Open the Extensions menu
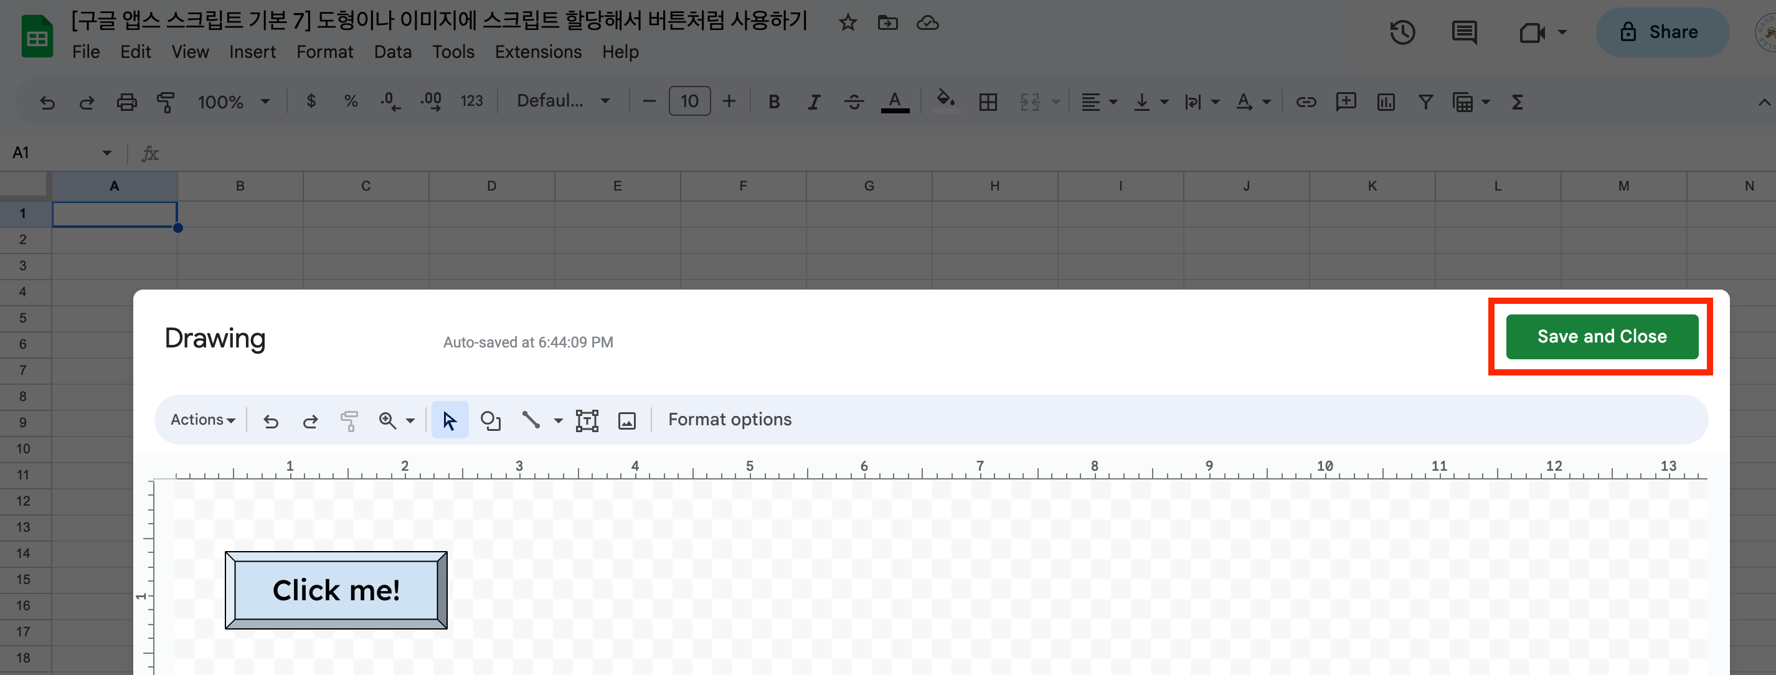The image size is (1776, 675). point(538,52)
